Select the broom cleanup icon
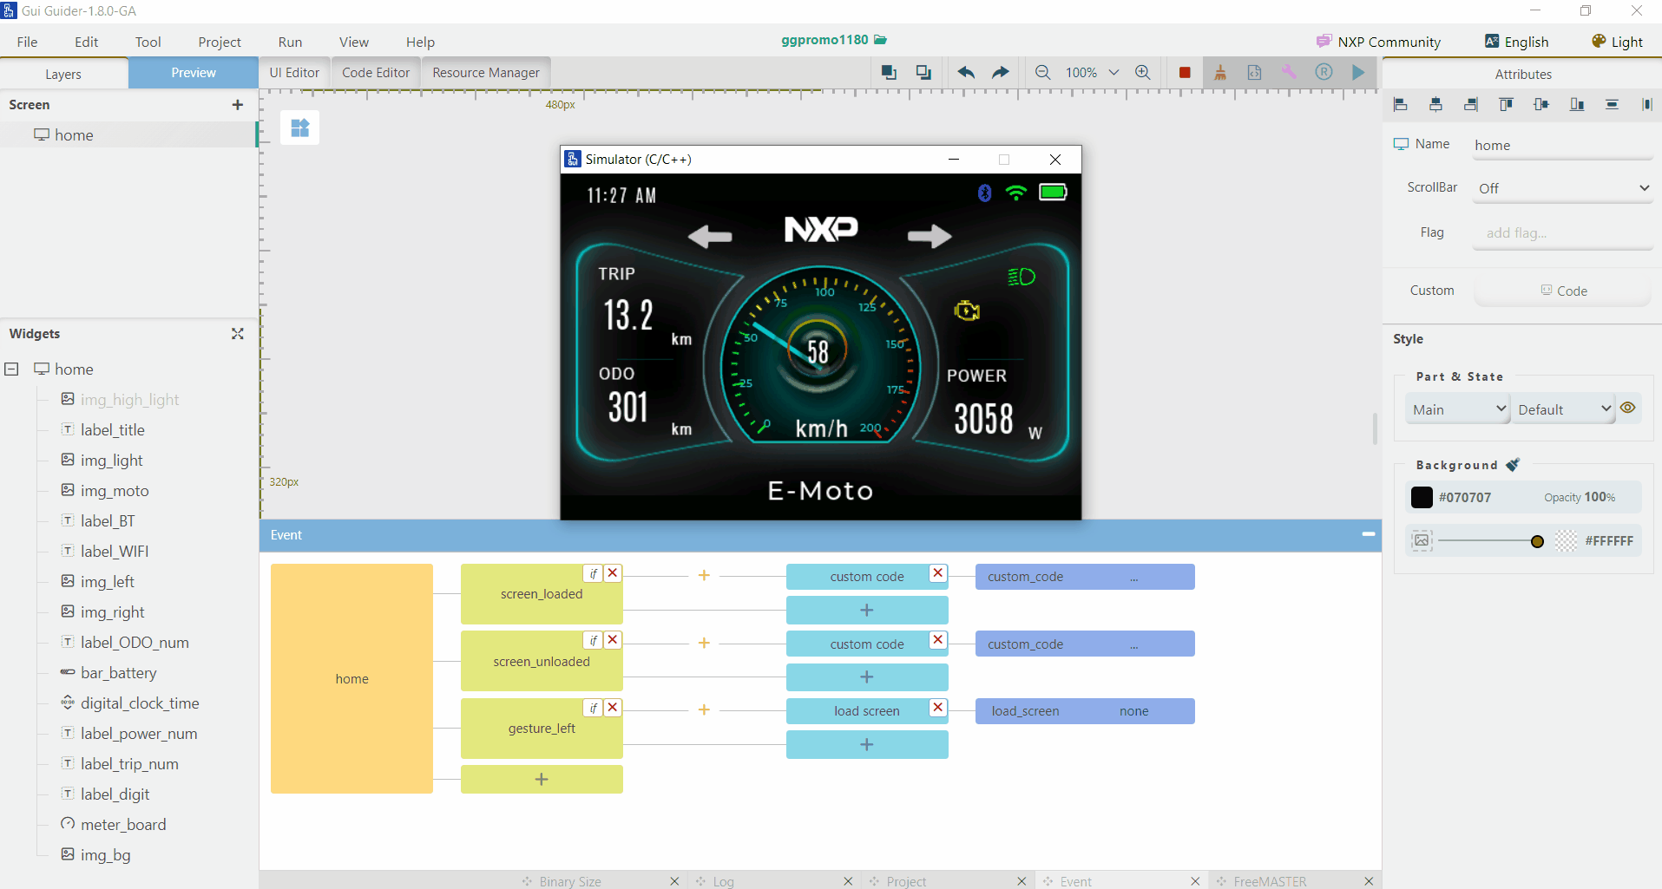 pos(1219,72)
